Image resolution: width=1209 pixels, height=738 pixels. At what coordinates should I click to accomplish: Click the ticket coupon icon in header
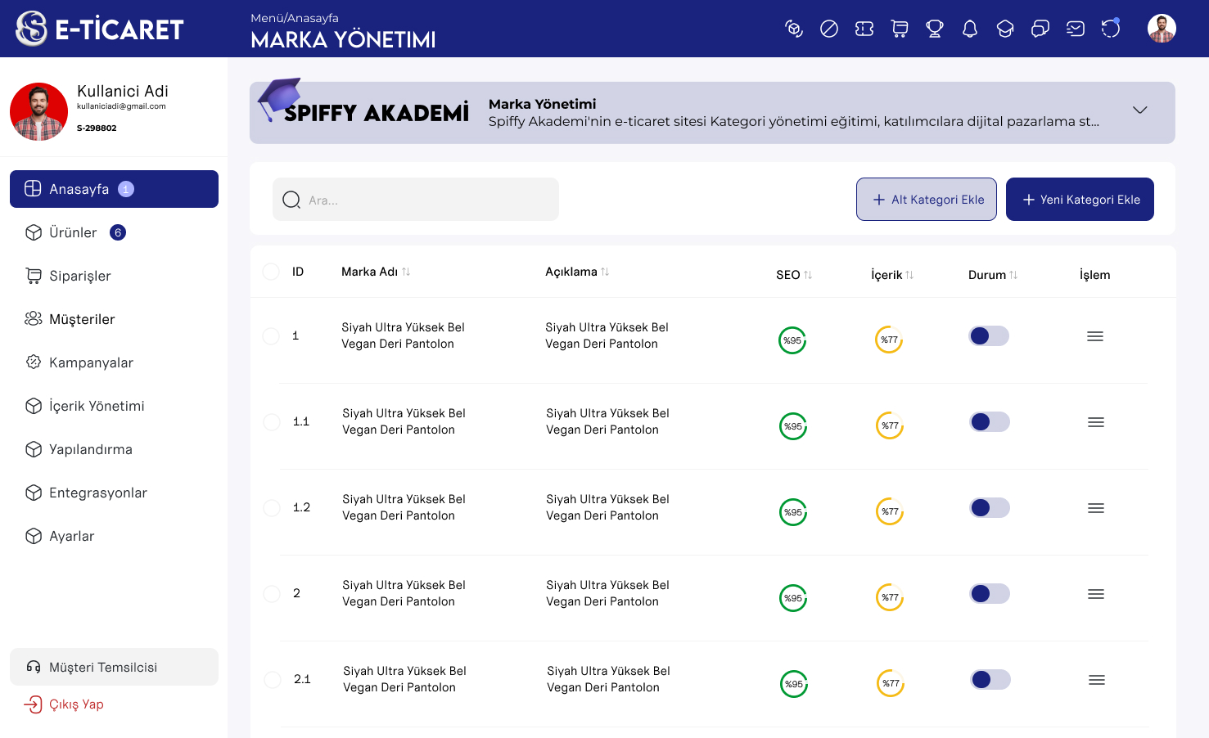pyautogui.click(x=864, y=29)
